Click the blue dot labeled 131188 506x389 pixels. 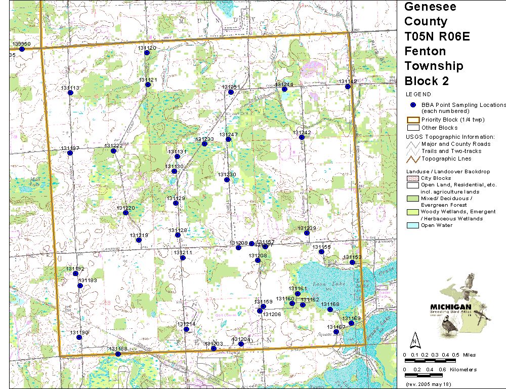click(118, 354)
